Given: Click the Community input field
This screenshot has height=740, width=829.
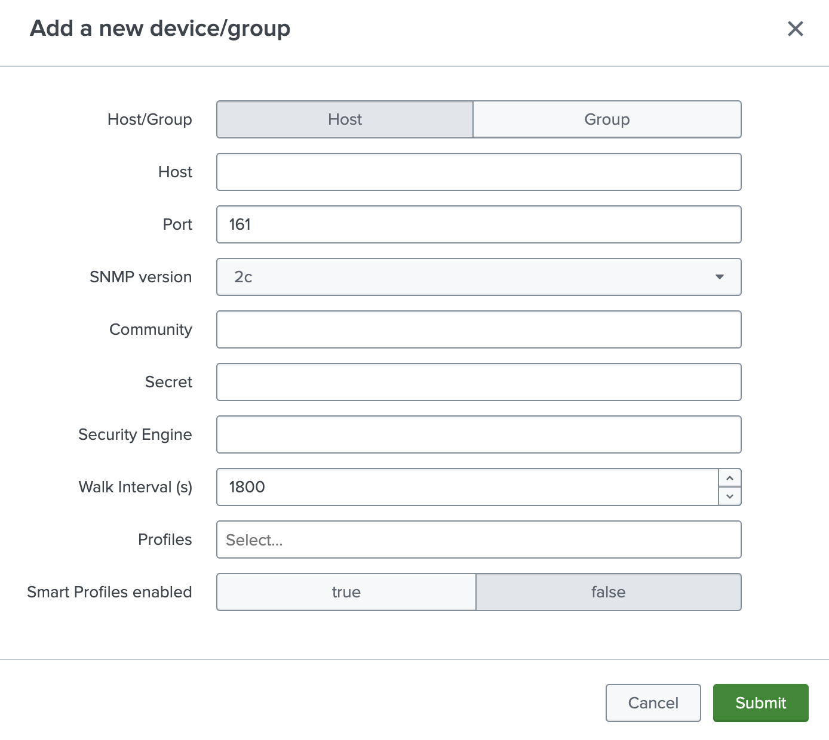Looking at the screenshot, I should point(478,329).
